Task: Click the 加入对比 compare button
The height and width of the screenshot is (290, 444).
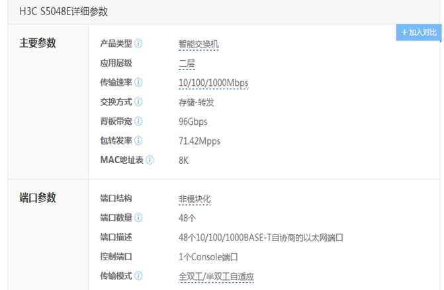Action: 418,32
